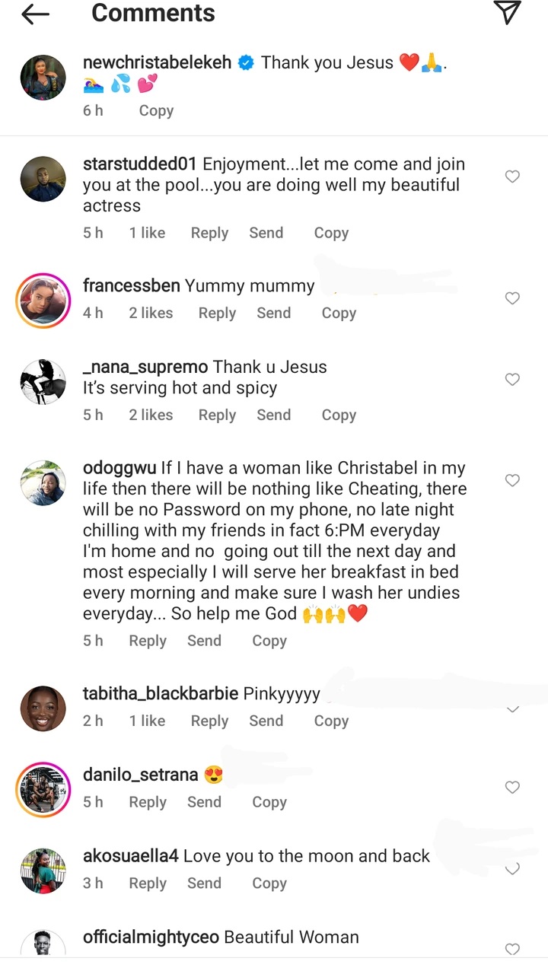
Task: Copy akosuaella4's comment
Action: tap(269, 883)
